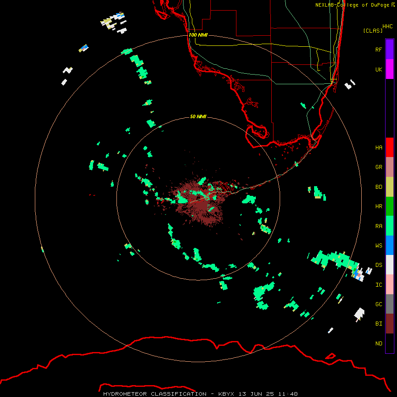Click the GR pink-brown legend swatch
The width and height of the screenshot is (397, 397).
390,167
